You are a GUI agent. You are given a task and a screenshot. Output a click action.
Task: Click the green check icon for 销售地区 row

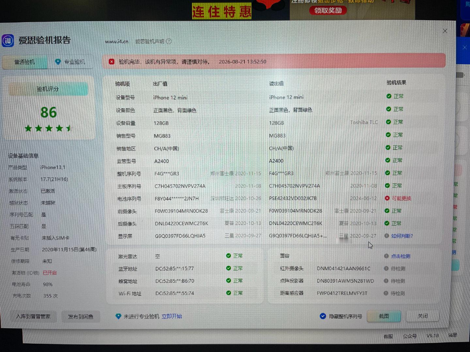(388, 147)
